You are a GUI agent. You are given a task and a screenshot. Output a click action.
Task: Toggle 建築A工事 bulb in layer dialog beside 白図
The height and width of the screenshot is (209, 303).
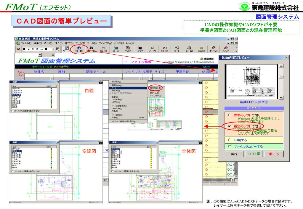(x=51, y=95)
